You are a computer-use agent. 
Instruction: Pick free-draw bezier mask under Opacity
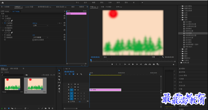[x=12, y=21]
